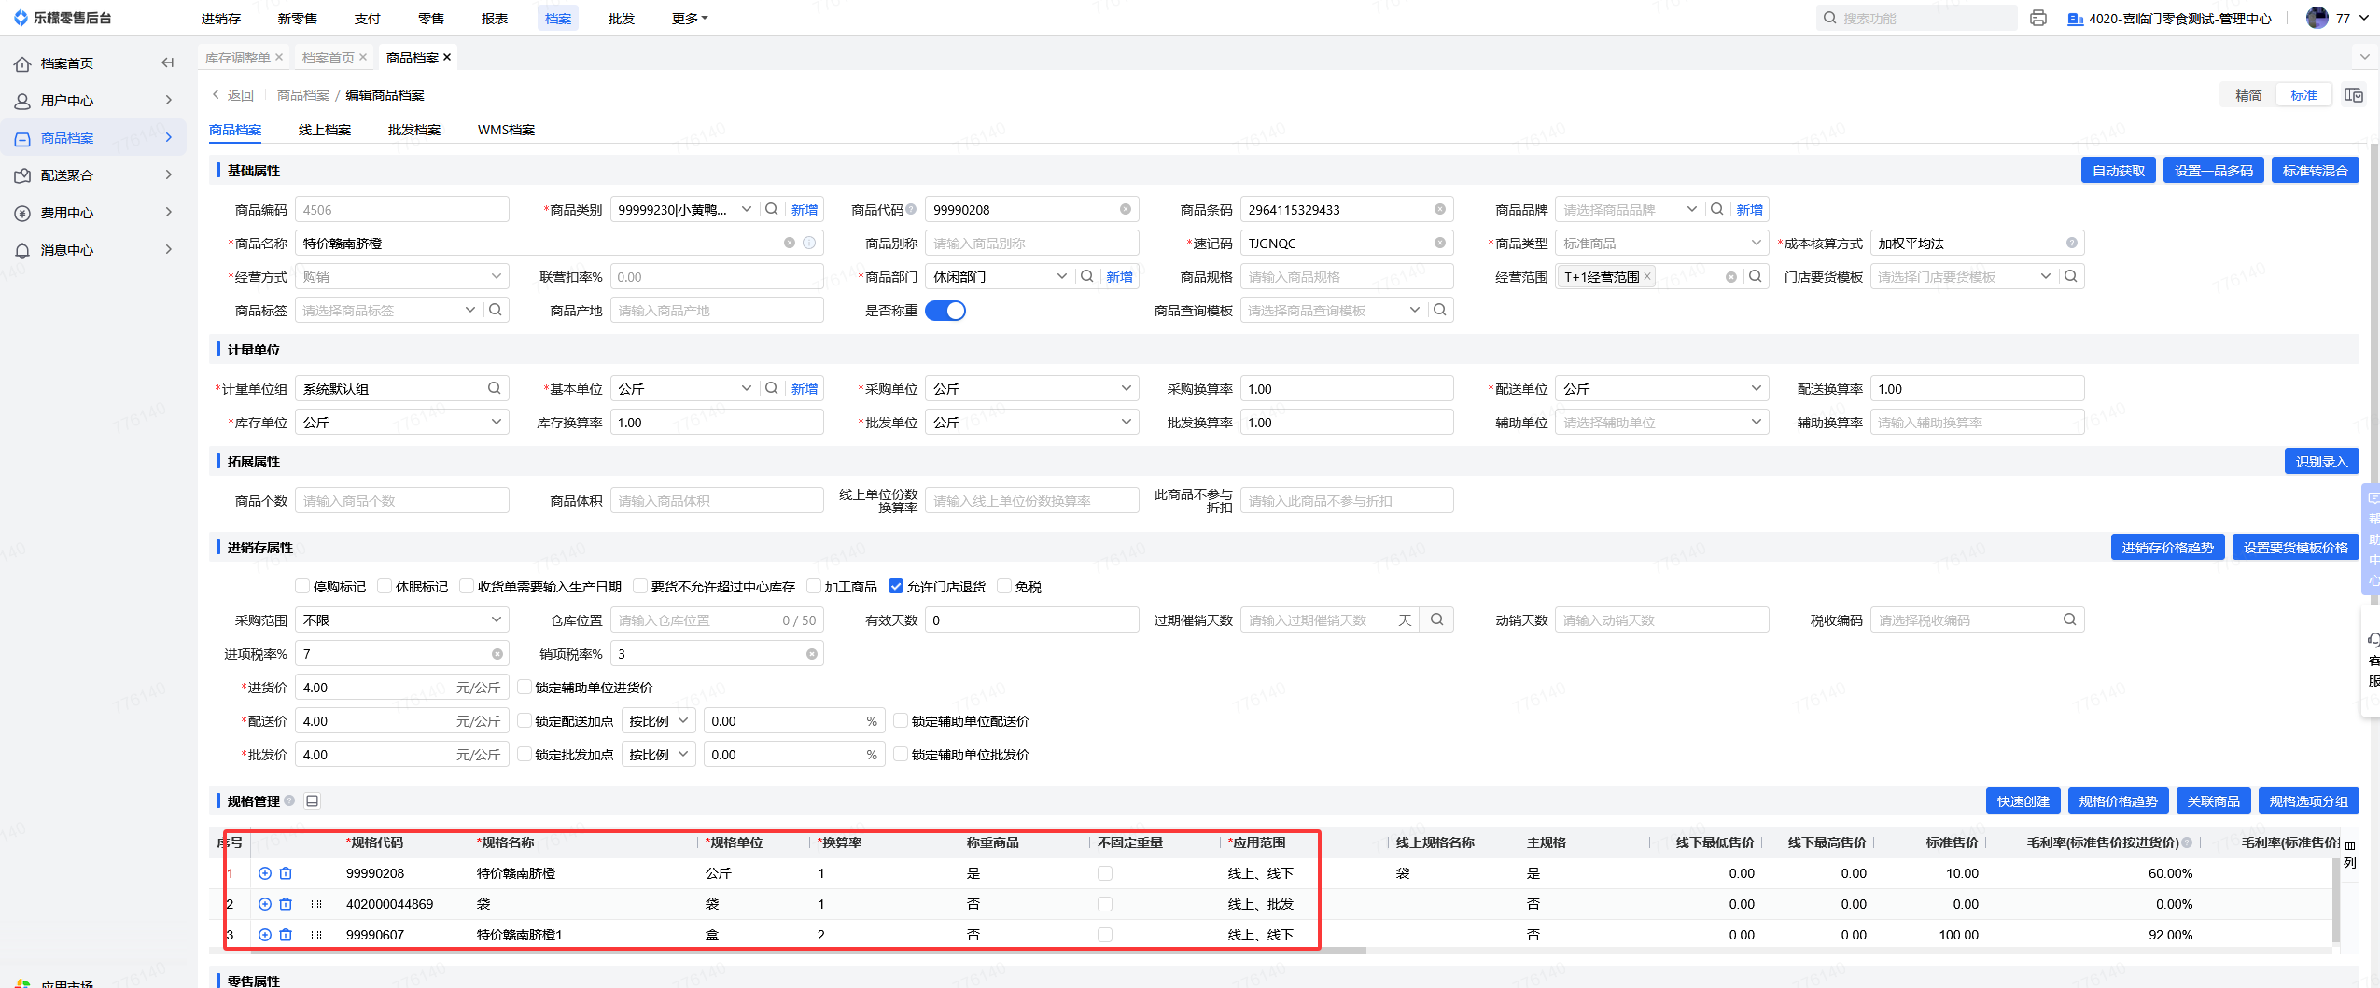Expand the 配送单位 dropdown
This screenshot has width=2380, height=988.
(1662, 389)
